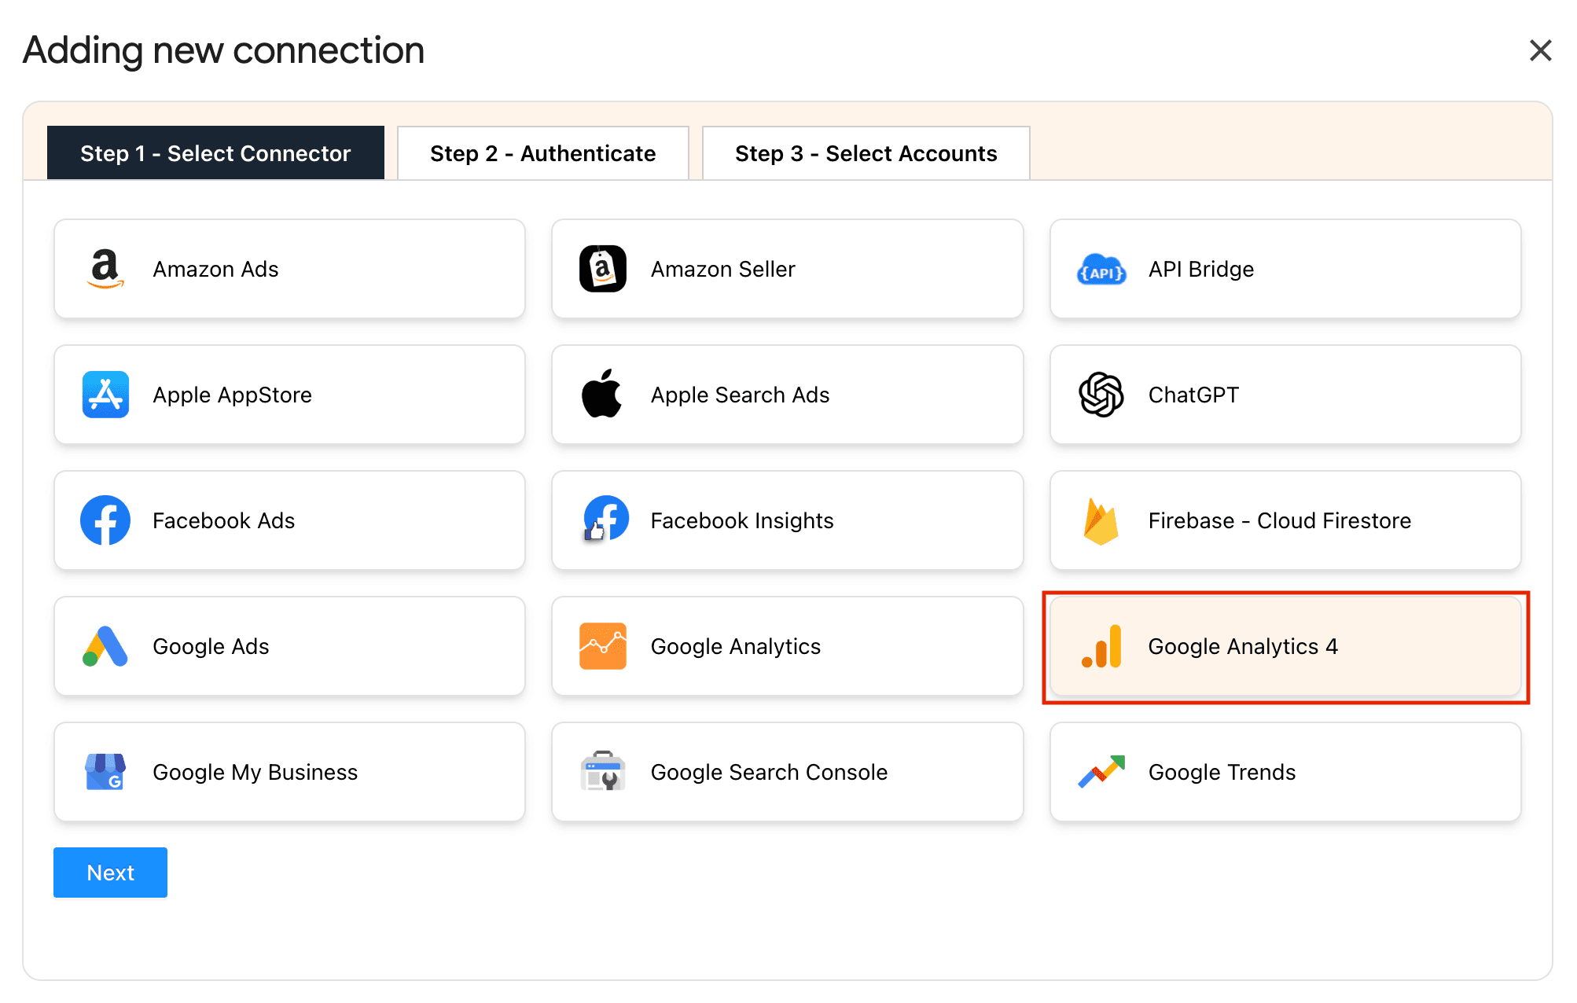
Task: Select the highlighted Google Analytics 4 card
Action: tap(1285, 646)
